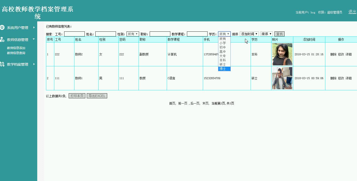Open the 性别 dropdown

(133, 34)
